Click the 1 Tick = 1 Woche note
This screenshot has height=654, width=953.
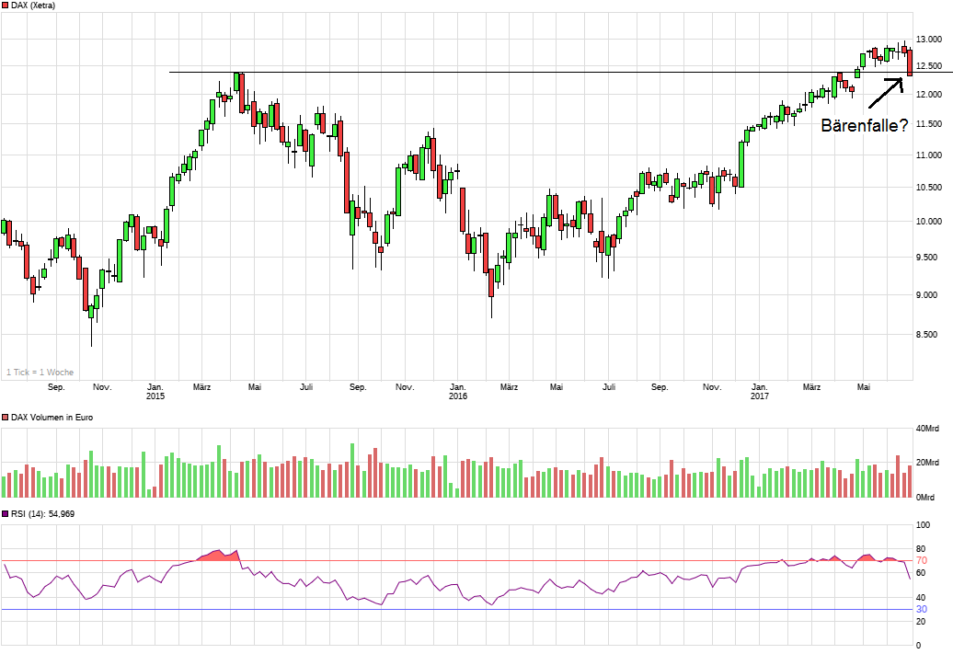point(40,372)
